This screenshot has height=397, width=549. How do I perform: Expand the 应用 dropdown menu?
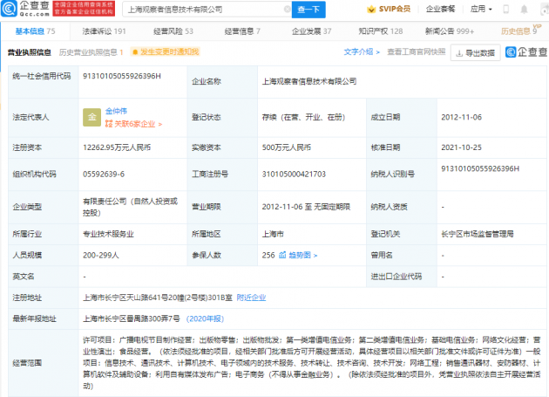pos(481,9)
